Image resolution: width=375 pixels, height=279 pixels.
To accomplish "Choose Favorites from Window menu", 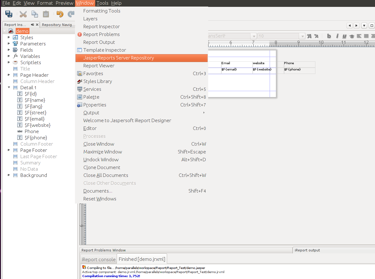I will pyautogui.click(x=142, y=74).
